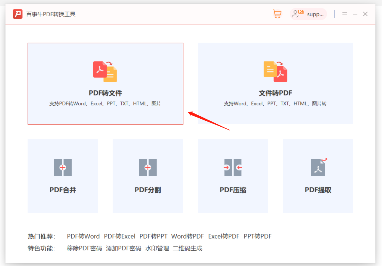Screen dimensions: 382x266
Task: Open PDF转Word from hot recommendations
Action: (83, 236)
